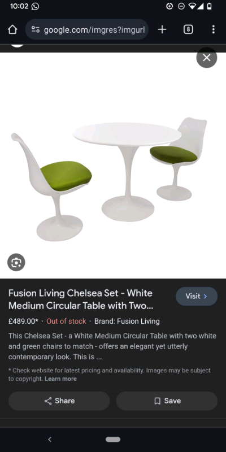Open the tab switcher showing 8 tabs
226x452 pixels.
188,29
